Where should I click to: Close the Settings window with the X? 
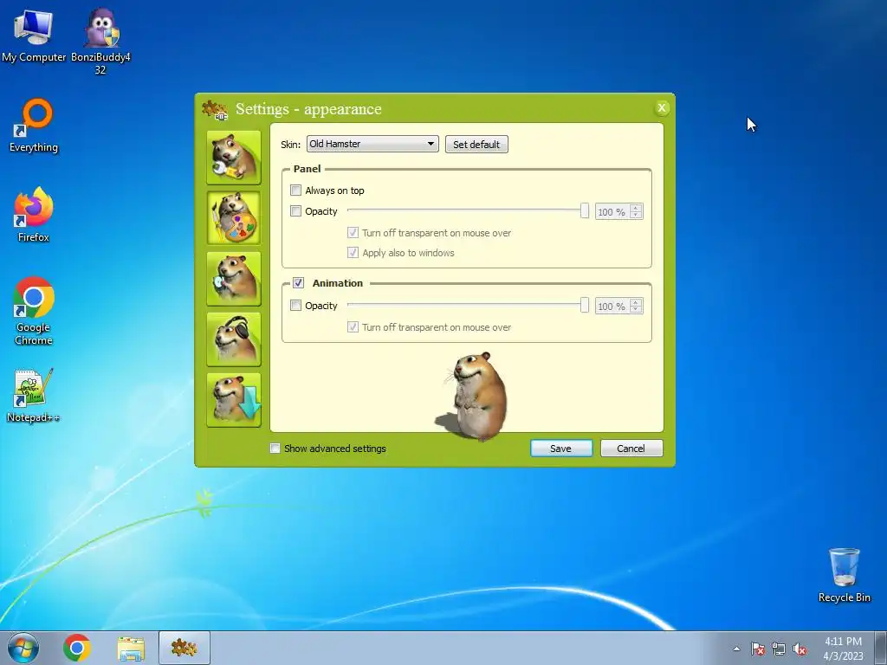click(661, 108)
